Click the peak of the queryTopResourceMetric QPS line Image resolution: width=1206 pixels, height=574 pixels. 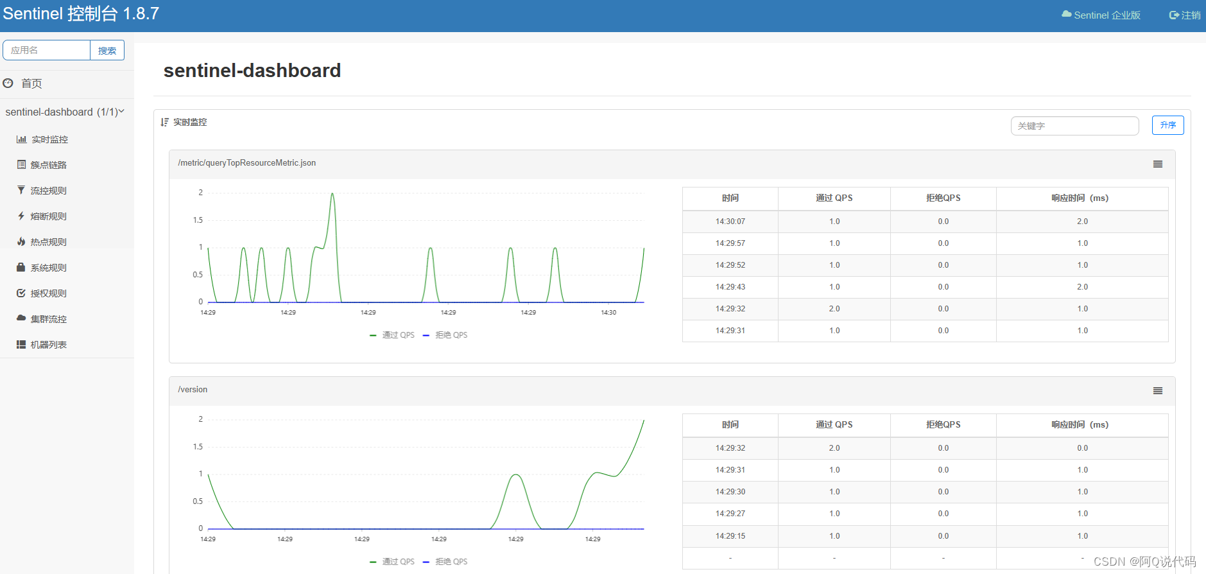pos(332,193)
